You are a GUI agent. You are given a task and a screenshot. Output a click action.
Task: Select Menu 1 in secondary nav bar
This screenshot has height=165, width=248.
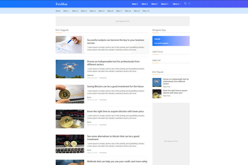tap(66, 11)
